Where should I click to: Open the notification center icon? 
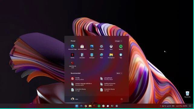click(x=190, y=106)
